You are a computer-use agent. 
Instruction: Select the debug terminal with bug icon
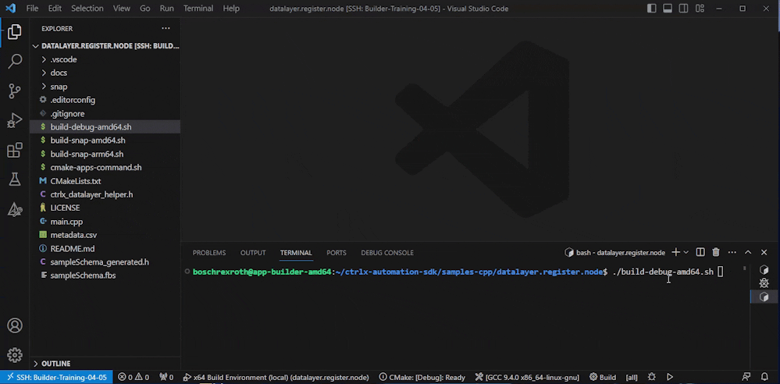click(x=764, y=283)
